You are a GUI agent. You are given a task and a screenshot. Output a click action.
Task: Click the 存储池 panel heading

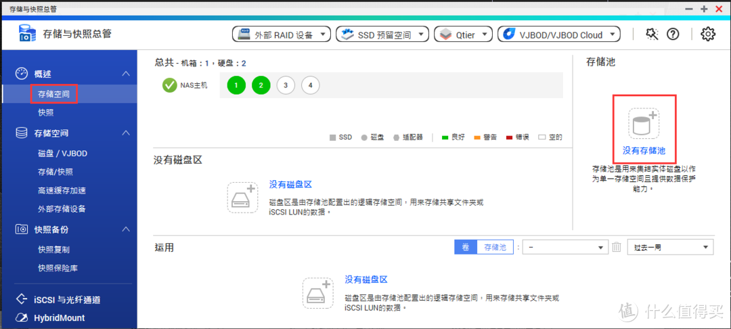[601, 62]
